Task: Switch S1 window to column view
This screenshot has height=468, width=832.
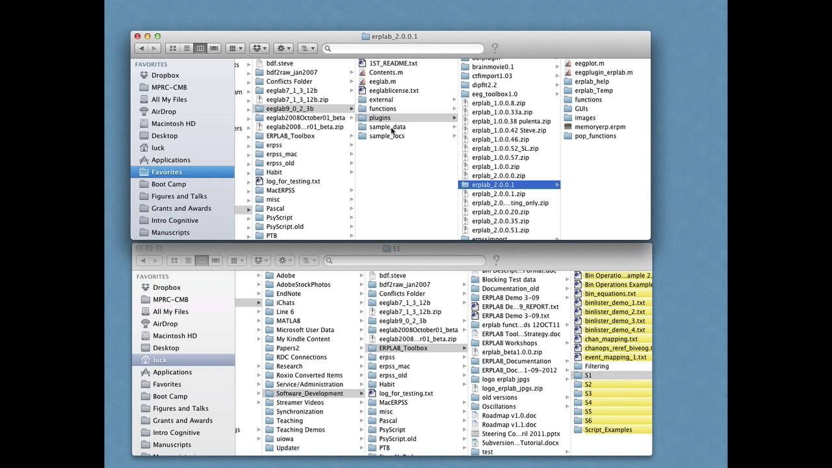Action: coord(201,260)
